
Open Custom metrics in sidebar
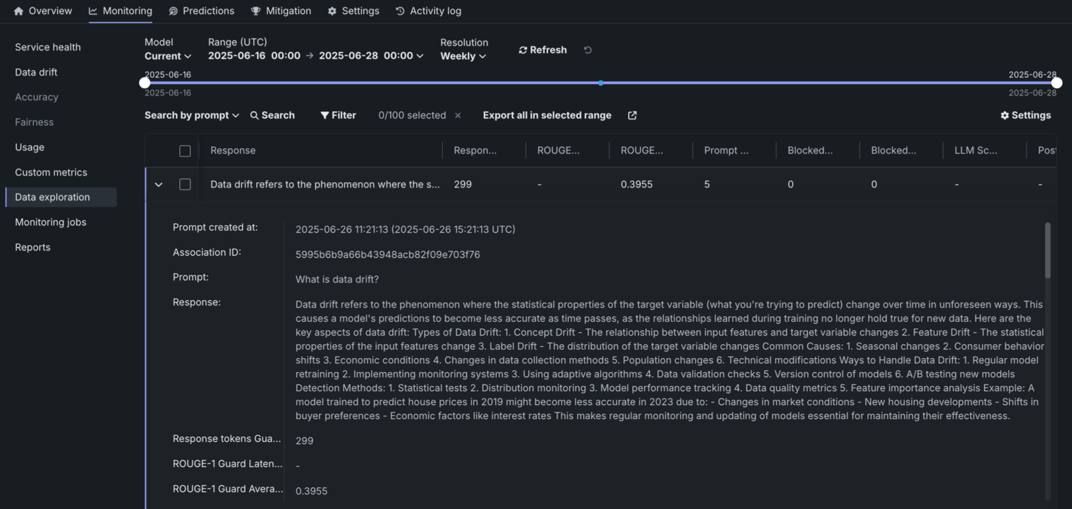click(x=51, y=172)
